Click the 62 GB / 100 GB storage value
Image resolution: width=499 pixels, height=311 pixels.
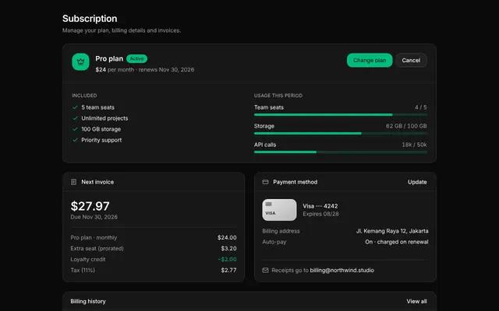406,126
